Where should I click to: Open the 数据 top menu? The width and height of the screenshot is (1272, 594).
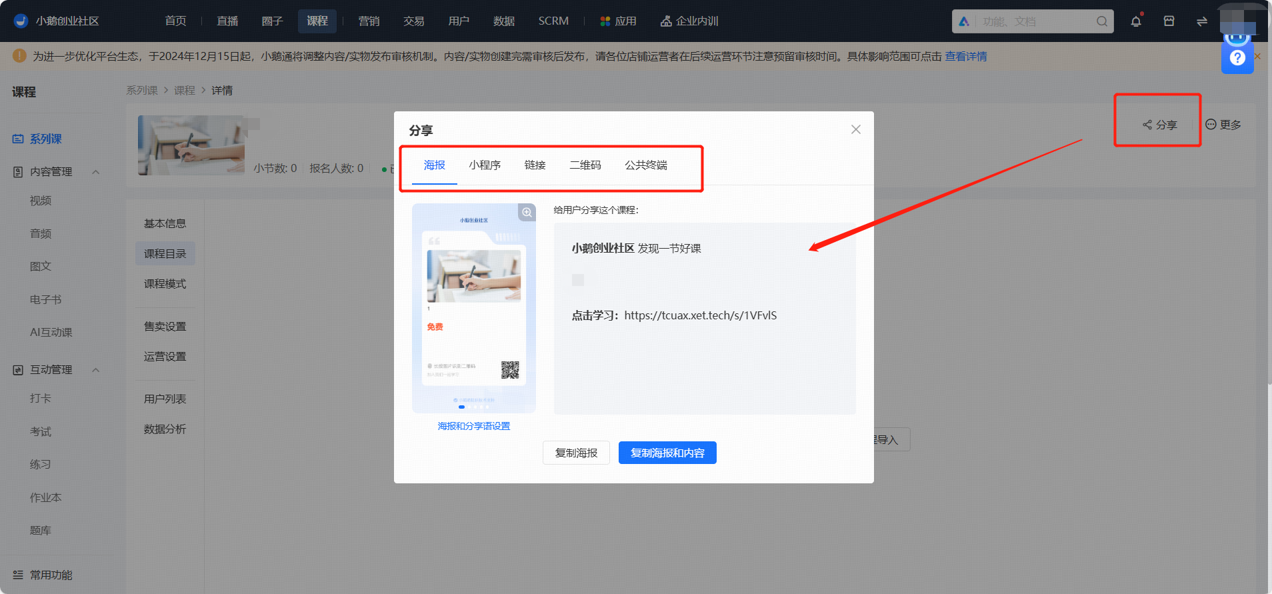504,21
